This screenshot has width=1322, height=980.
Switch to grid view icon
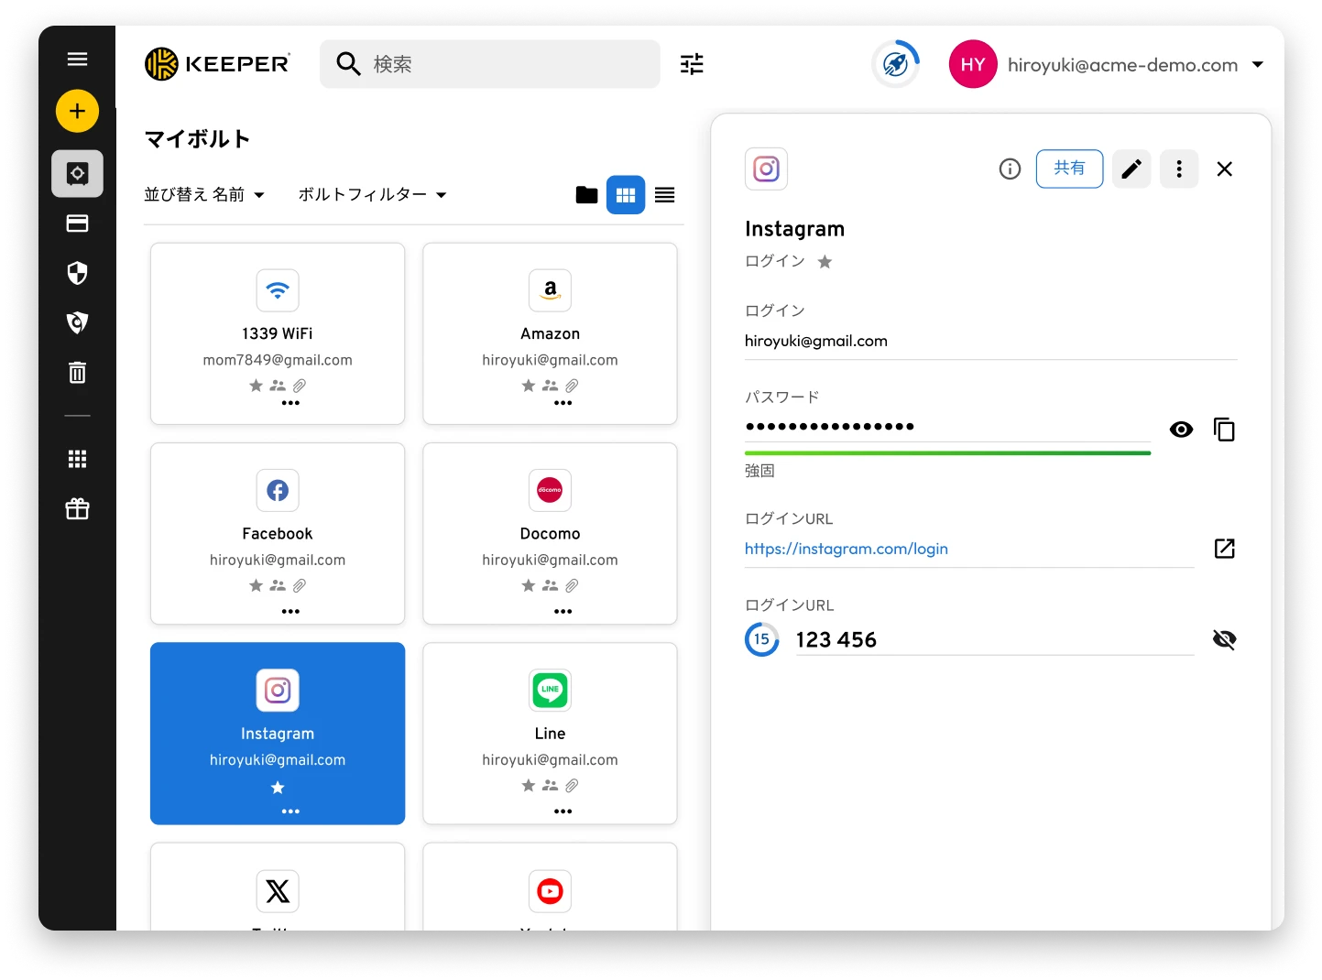[626, 195]
